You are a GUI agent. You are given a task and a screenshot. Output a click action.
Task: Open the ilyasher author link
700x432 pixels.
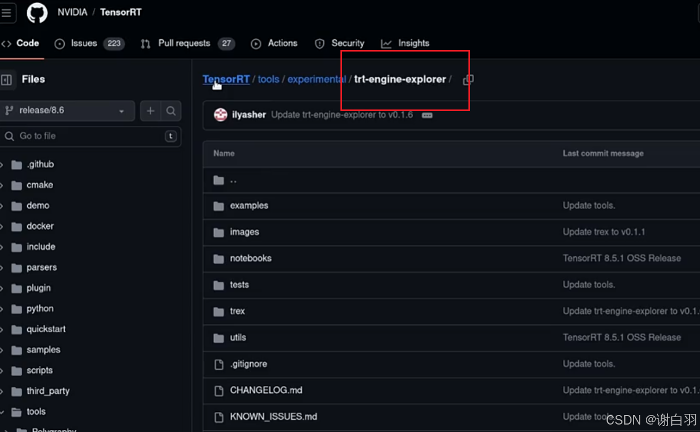click(x=249, y=115)
